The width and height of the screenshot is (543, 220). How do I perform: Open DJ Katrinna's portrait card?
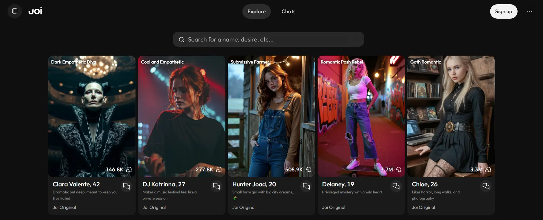click(182, 116)
